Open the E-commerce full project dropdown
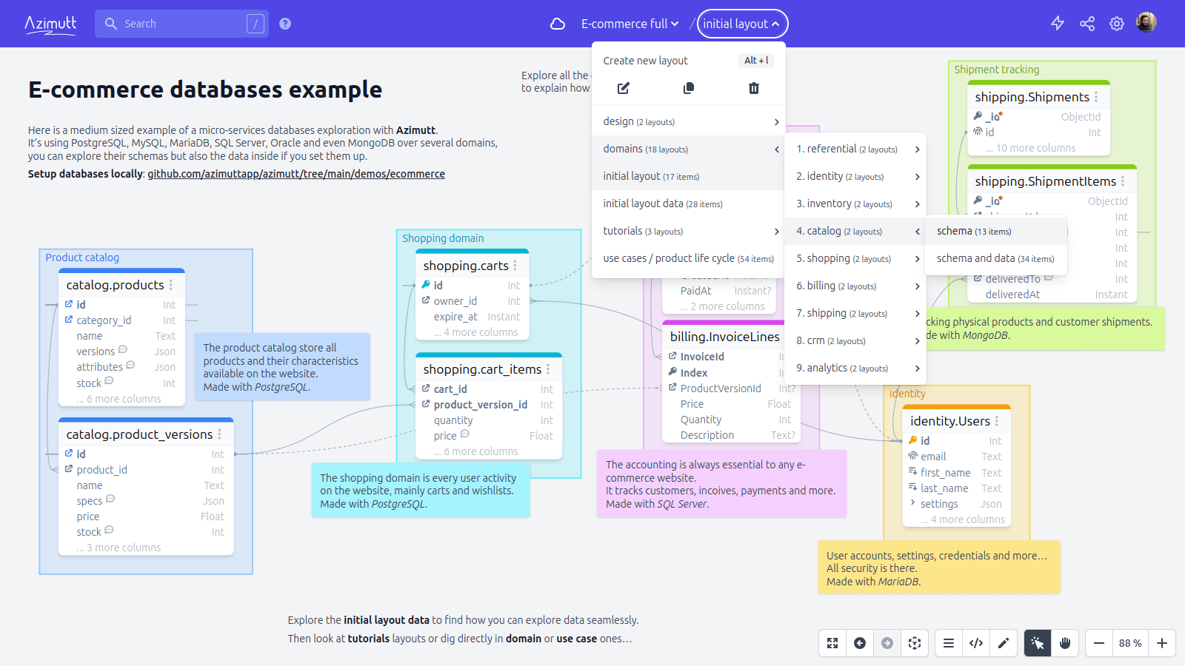1185x666 pixels. point(630,24)
